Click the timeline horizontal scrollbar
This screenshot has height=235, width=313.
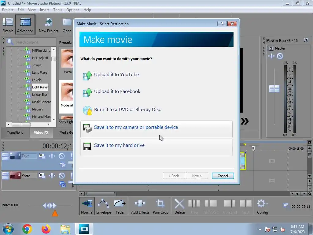pos(100,193)
